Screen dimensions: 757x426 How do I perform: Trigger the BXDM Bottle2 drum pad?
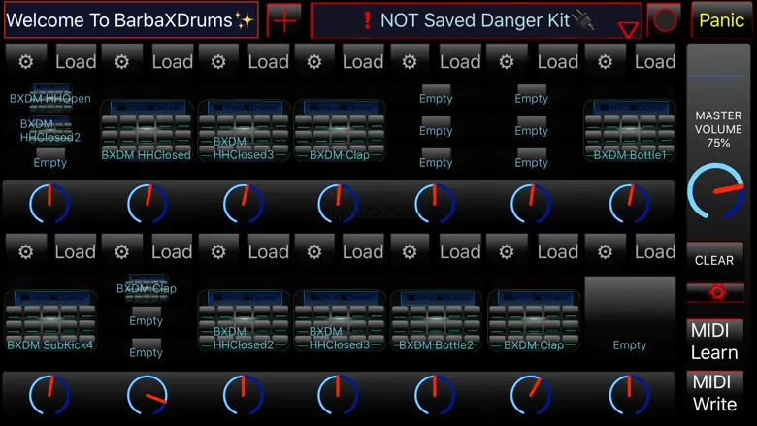[x=436, y=321]
